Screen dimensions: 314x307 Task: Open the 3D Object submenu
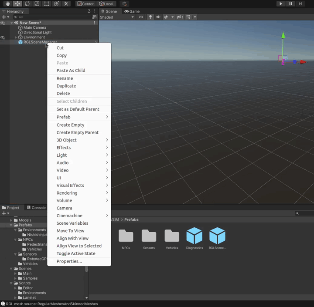(79, 140)
